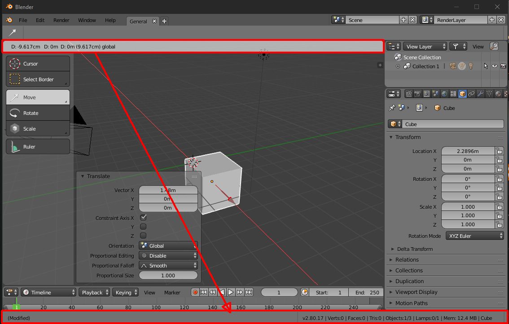Open Proportional Falloff Smooth dropdown
The height and width of the screenshot is (324, 509).
tap(168, 266)
